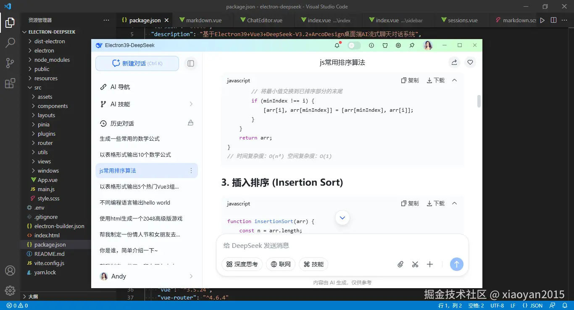
Task: Flip the theme switch in the titlebar
Action: pos(354,45)
